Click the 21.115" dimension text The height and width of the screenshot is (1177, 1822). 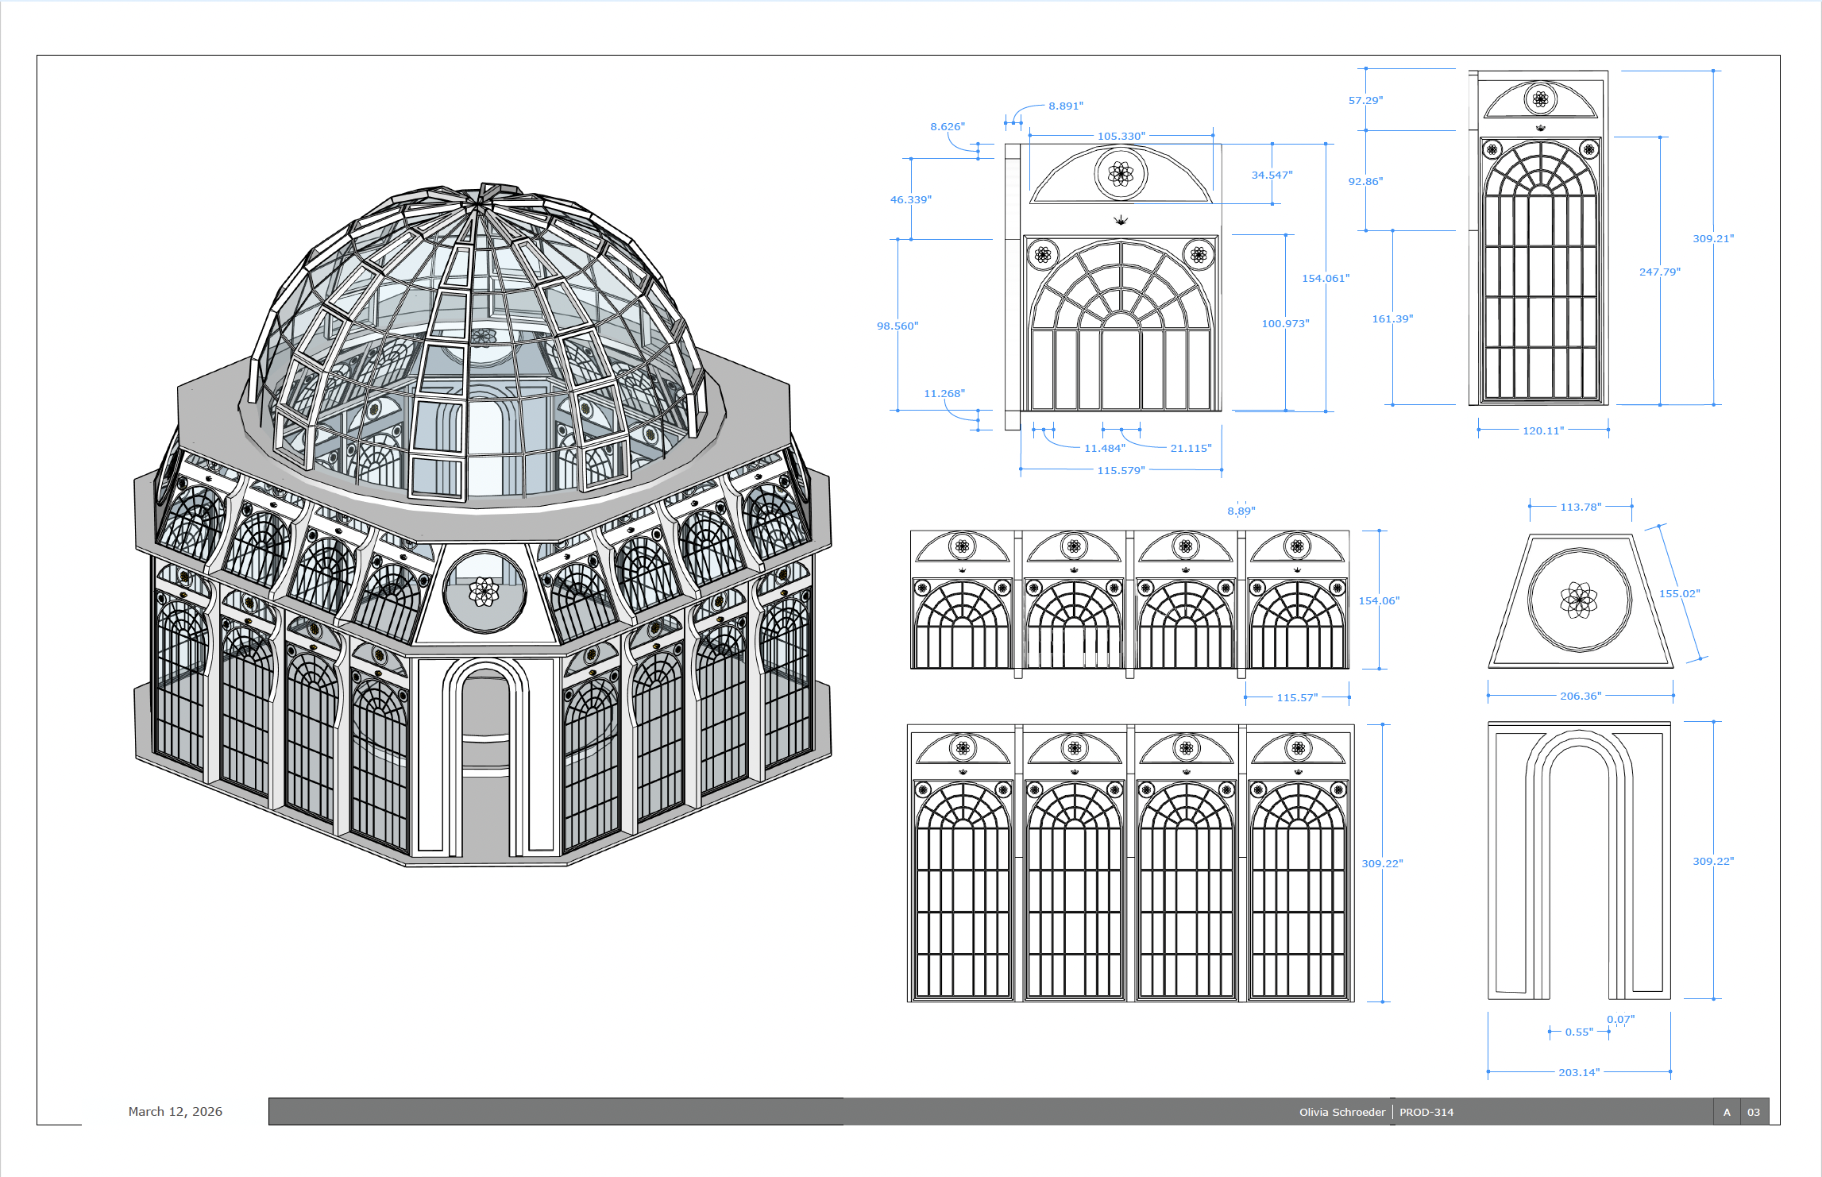1191,448
